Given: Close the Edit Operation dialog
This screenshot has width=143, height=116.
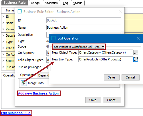Looking at the screenshot, I should coord(138,38).
